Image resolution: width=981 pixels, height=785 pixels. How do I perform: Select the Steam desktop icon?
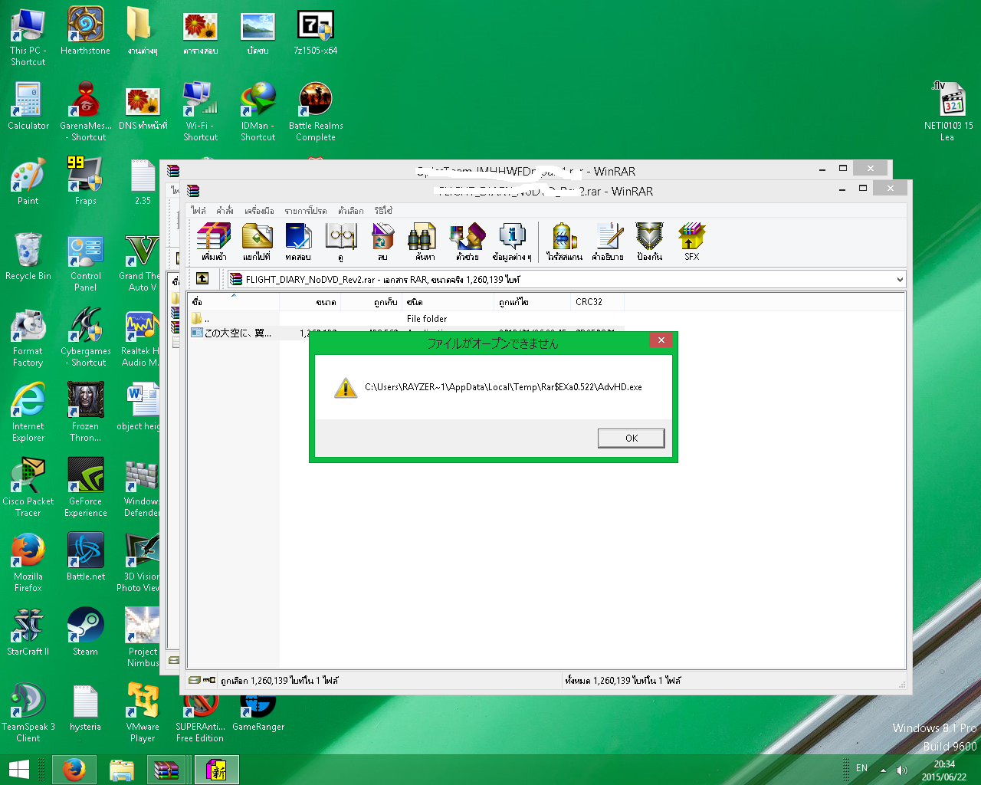86,632
